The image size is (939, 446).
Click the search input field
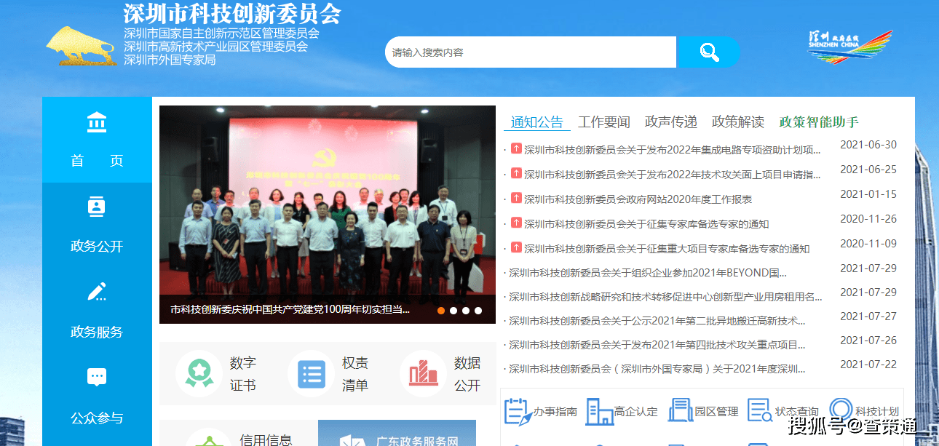(531, 52)
